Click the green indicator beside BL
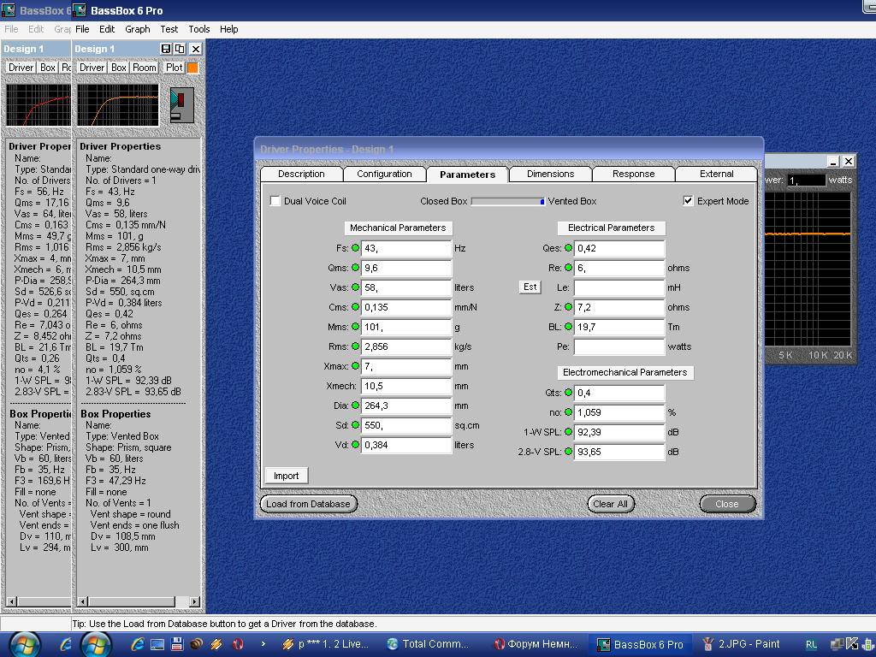 568,327
